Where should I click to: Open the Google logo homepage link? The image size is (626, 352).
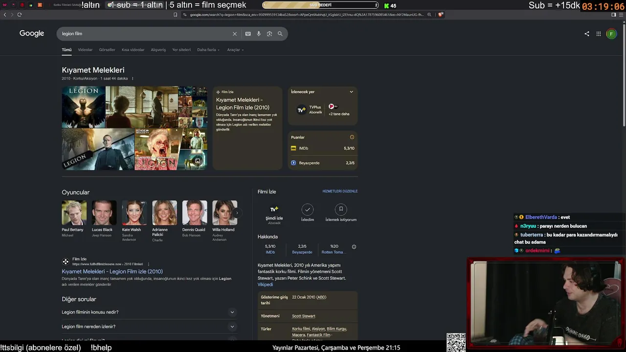[x=32, y=33]
